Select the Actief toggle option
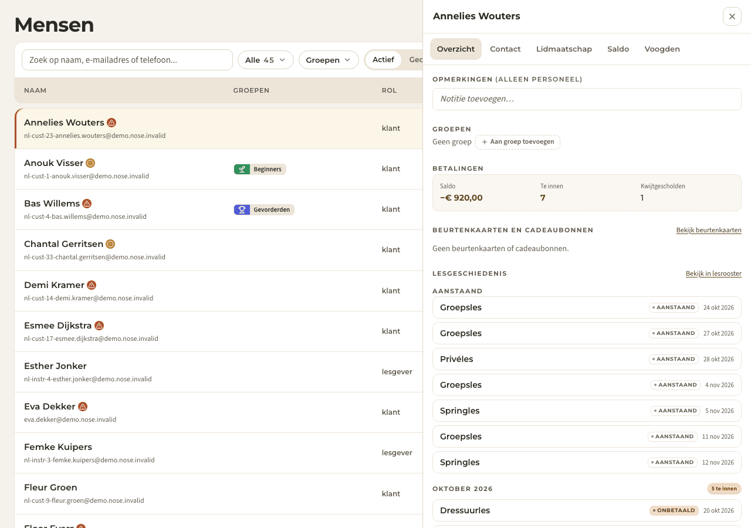Viewport: 751px width, 528px height. coord(383,60)
